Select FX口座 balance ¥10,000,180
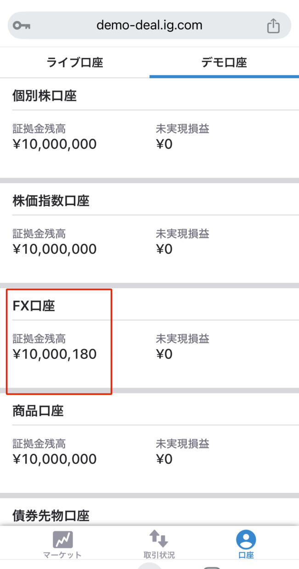This screenshot has height=569, width=299. point(55,354)
